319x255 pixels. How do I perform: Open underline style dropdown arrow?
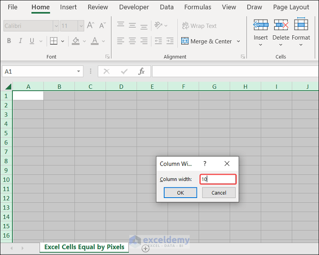pos(41,41)
